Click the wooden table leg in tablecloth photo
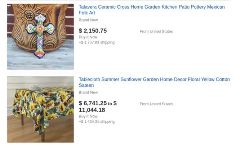249x151 pixels. pos(43,136)
